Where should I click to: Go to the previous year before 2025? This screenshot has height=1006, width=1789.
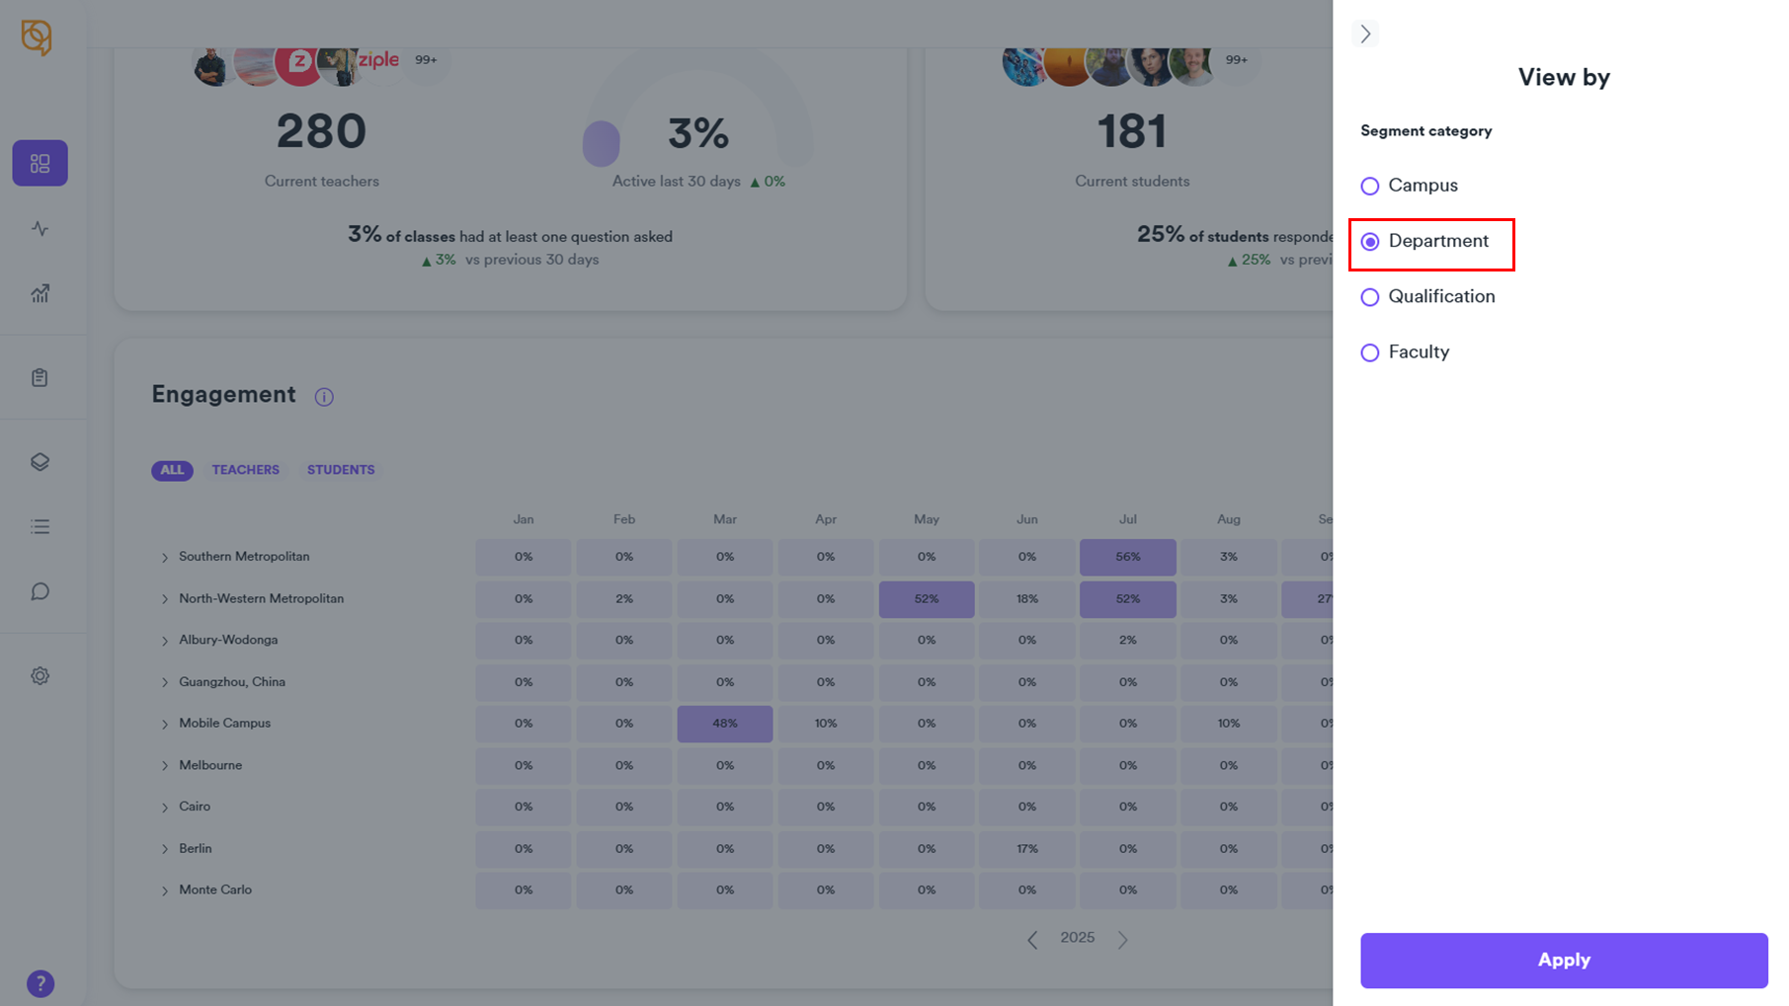[1032, 940]
